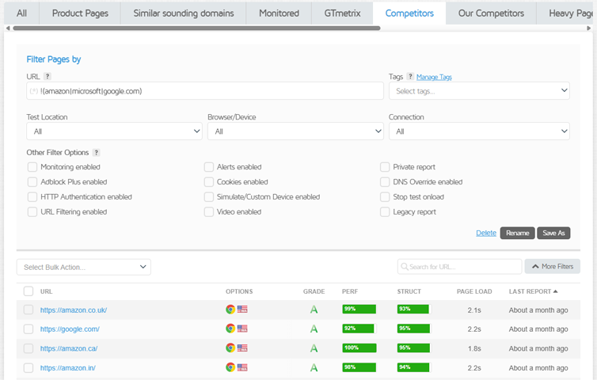Viewport: 597px width, 380px height.
Task: Click the help icon next to URL label
Action: point(48,77)
